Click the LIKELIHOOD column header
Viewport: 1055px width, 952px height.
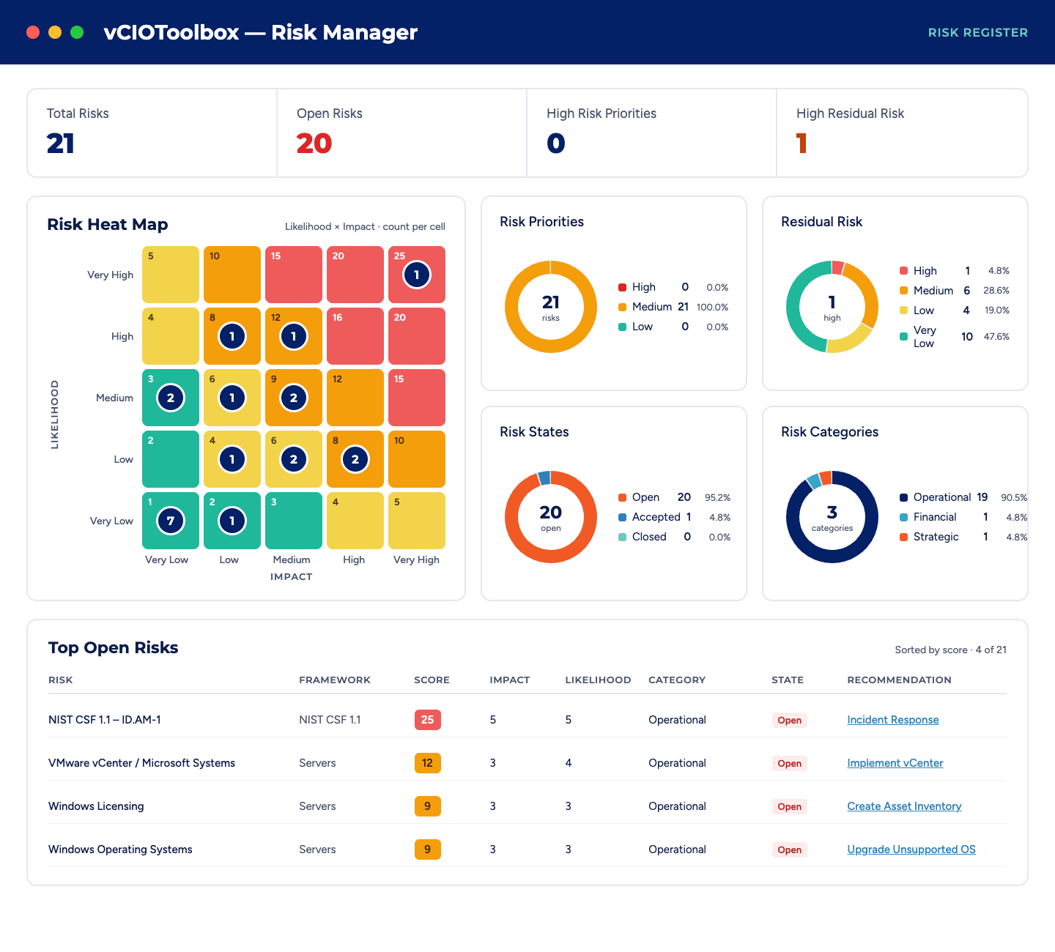click(598, 680)
